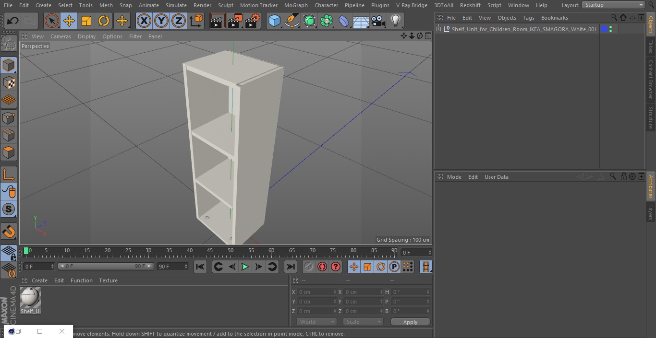Click timeline marker at frame 45
This screenshot has height=338, width=656.
210,251
